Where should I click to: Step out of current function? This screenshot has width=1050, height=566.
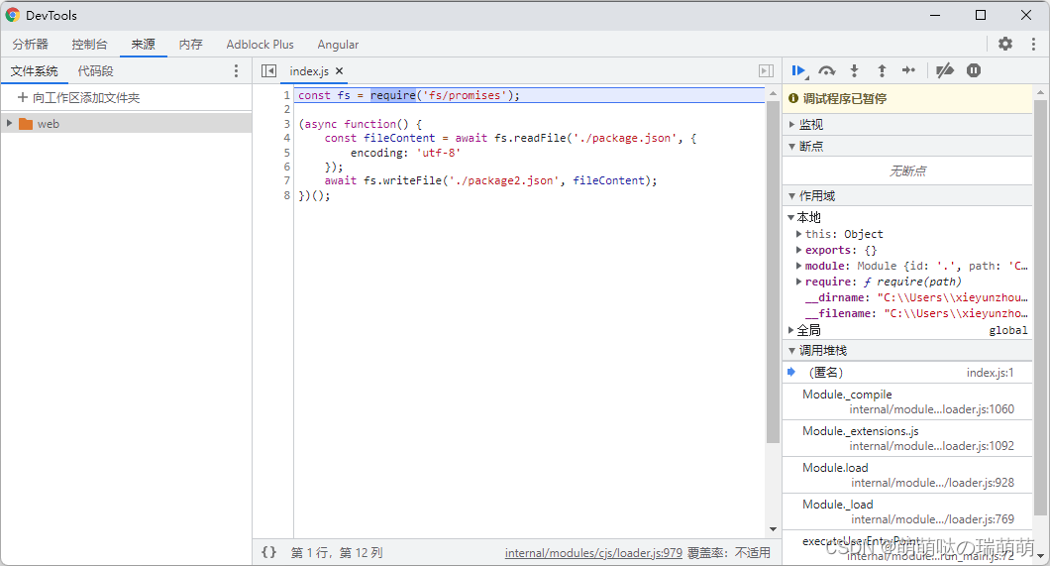pyautogui.click(x=882, y=70)
